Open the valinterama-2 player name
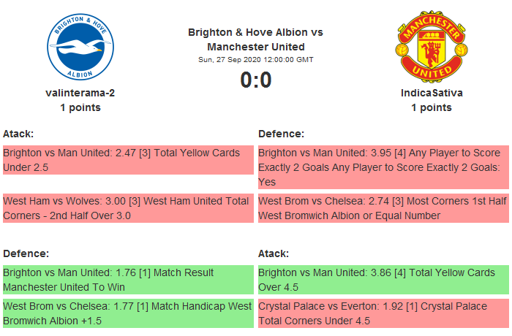The height and width of the screenshot is (336, 512). coord(80,93)
